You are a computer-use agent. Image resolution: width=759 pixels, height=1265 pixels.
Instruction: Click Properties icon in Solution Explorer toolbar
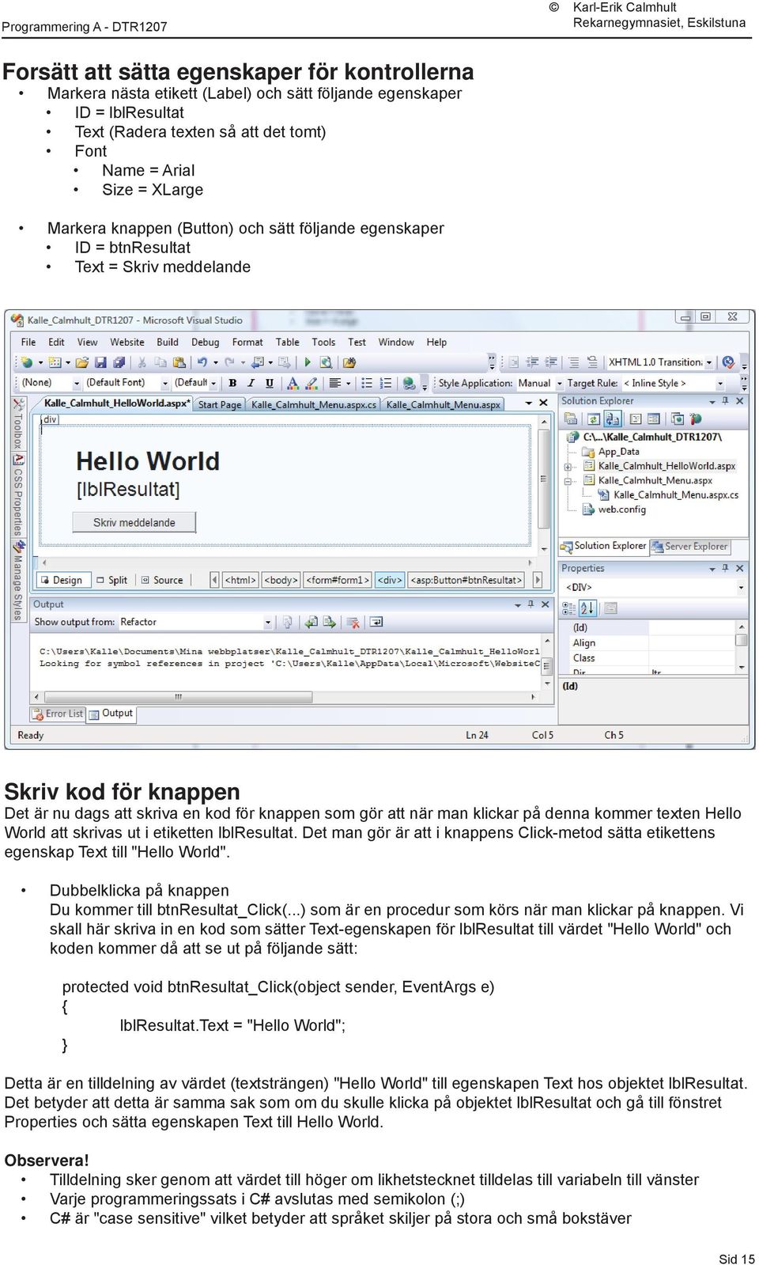[x=572, y=419]
